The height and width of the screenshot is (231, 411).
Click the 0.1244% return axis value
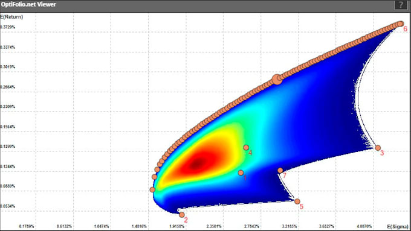pos(8,166)
